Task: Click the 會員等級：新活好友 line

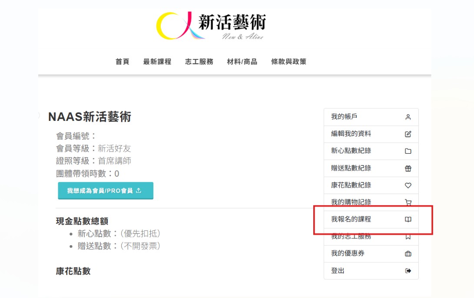Action: click(93, 149)
